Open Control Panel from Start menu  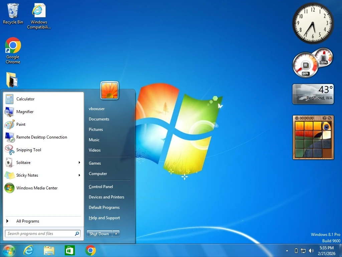101,187
